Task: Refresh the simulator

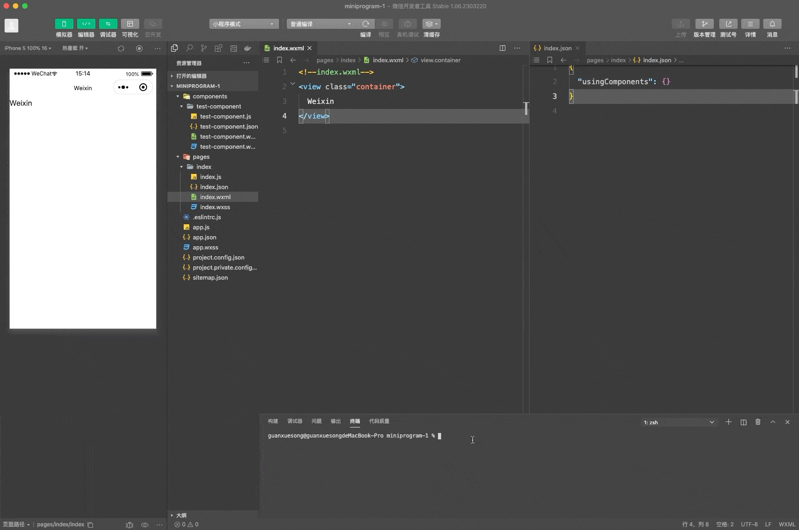Action: 121,48
